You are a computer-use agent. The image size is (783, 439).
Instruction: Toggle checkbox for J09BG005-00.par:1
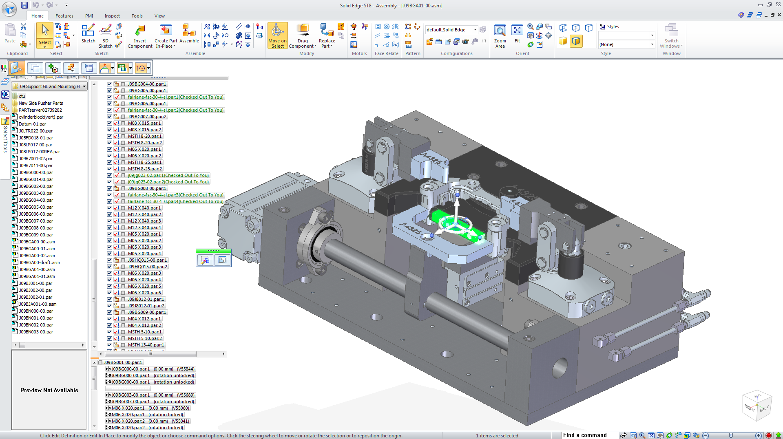tap(109, 90)
